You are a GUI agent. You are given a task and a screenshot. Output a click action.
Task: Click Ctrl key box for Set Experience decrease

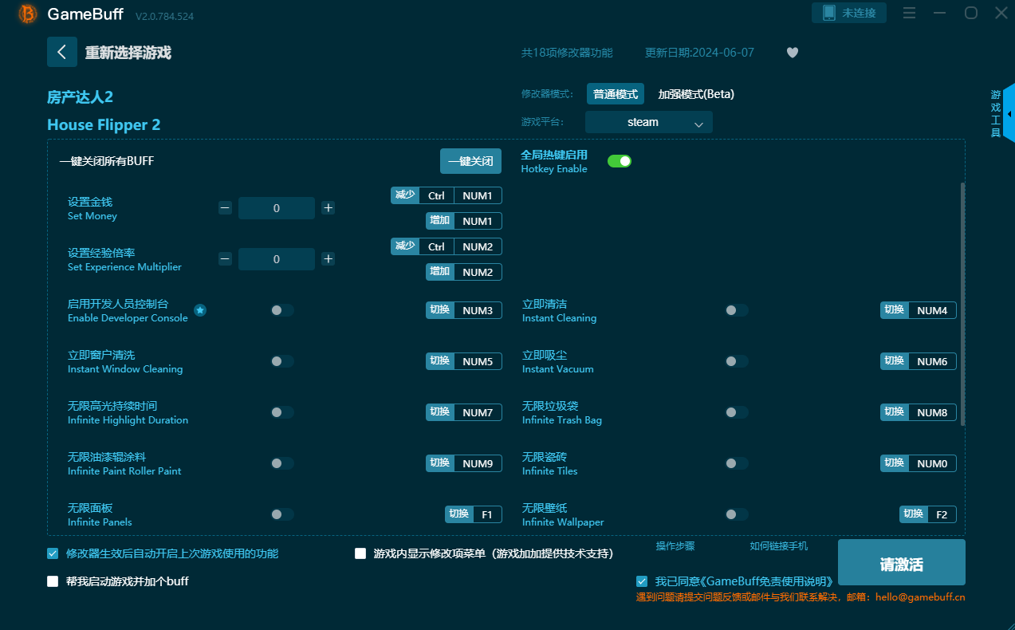[x=436, y=246]
